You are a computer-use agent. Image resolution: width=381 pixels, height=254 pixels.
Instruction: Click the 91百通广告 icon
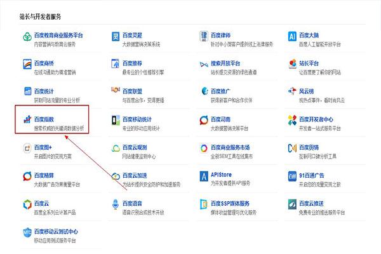tap(292, 177)
